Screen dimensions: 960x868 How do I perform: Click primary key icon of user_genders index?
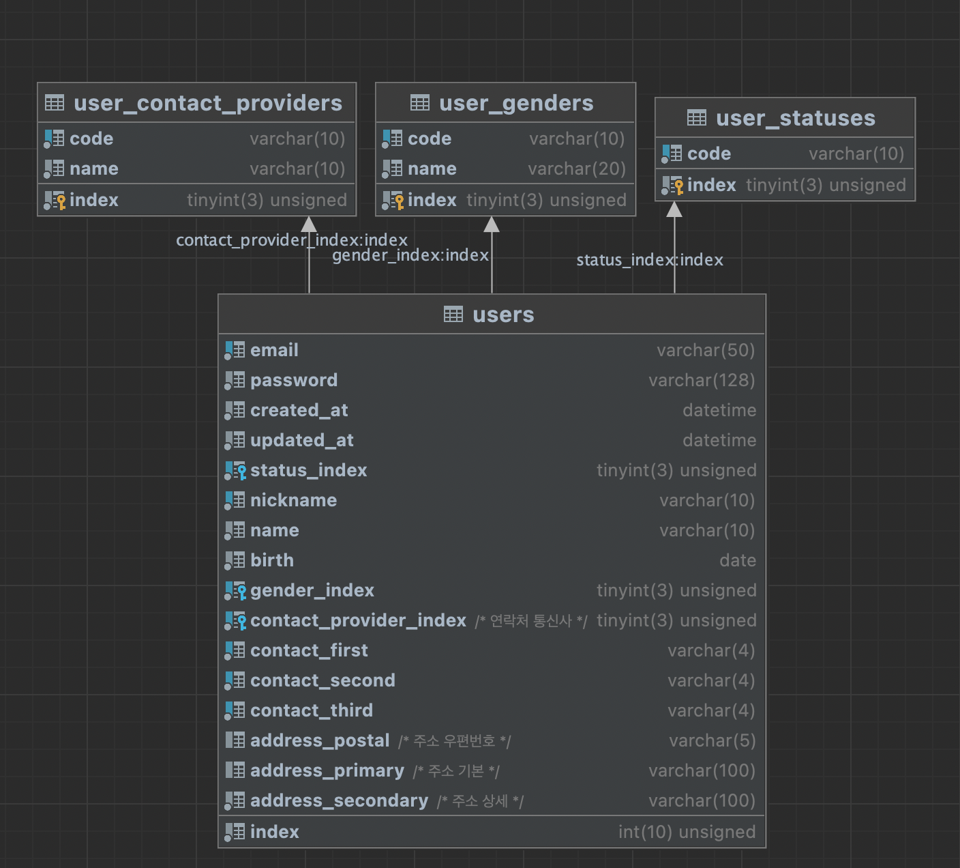coord(393,200)
